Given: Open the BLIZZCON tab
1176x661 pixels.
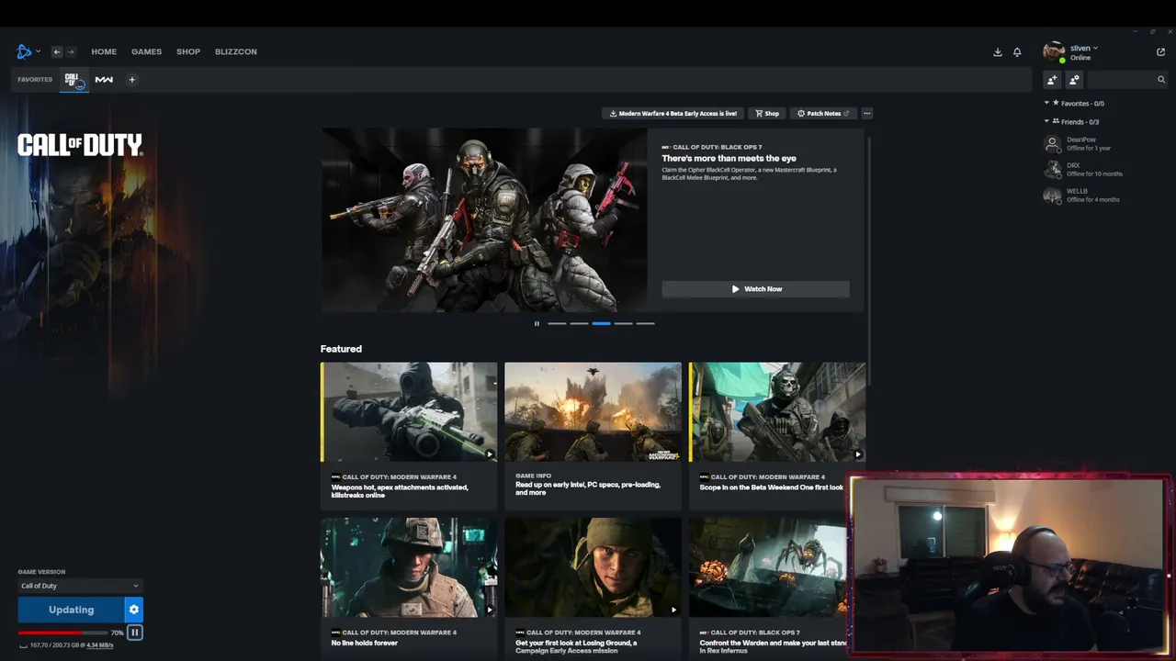Looking at the screenshot, I should click(236, 51).
